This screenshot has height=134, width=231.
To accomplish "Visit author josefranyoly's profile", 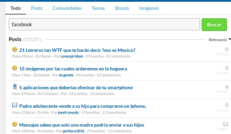I will tap(68, 112).
